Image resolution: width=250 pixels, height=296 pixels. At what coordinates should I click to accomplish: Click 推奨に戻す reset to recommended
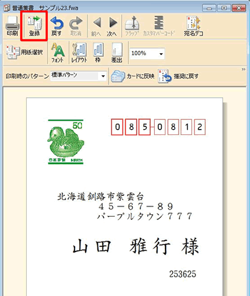coord(178,76)
